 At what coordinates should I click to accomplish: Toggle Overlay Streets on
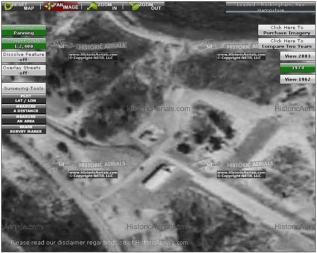pyautogui.click(x=24, y=70)
